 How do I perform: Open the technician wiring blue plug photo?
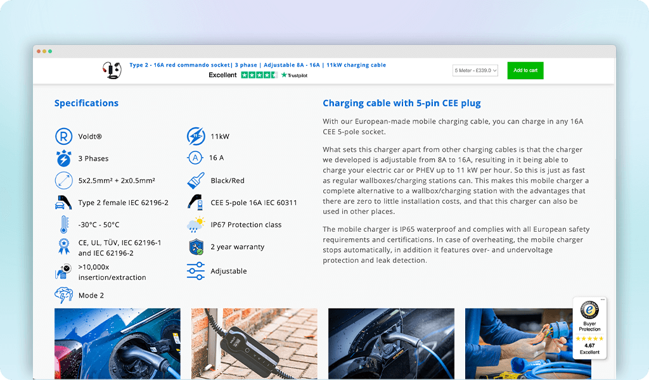pyautogui.click(x=528, y=344)
